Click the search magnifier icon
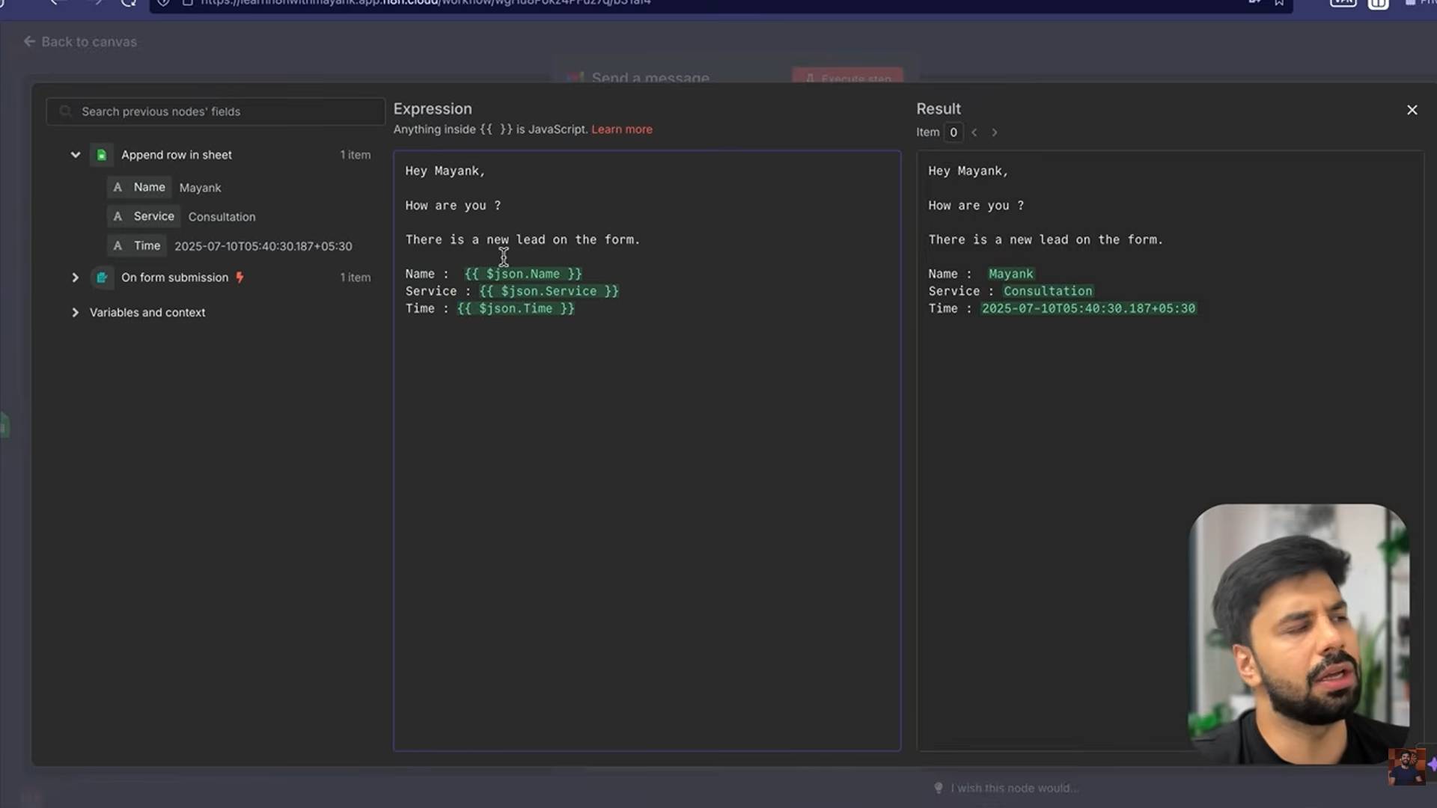The image size is (1437, 808). pos(66,111)
